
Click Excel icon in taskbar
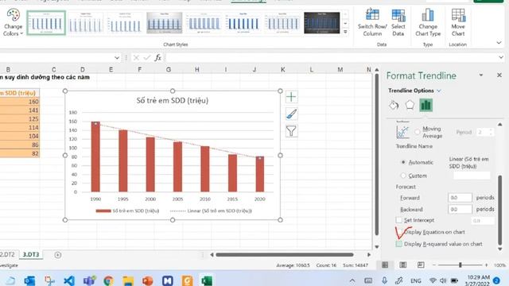pyautogui.click(x=207, y=280)
